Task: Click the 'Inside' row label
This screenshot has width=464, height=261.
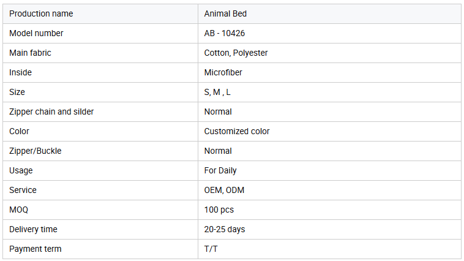Action: (20, 72)
